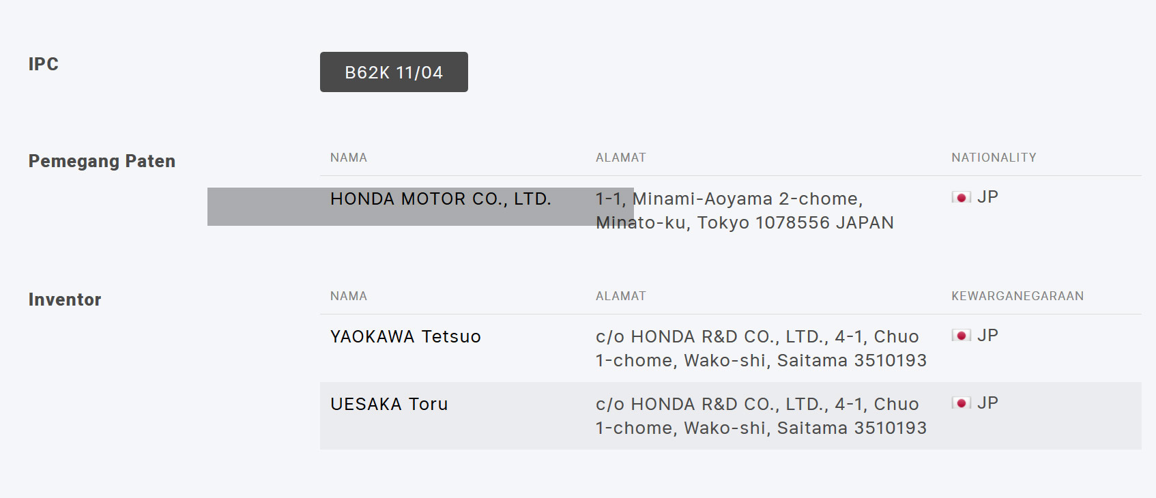
Task: Click UESAKA Toru's Wako-shi address
Action: [761, 416]
